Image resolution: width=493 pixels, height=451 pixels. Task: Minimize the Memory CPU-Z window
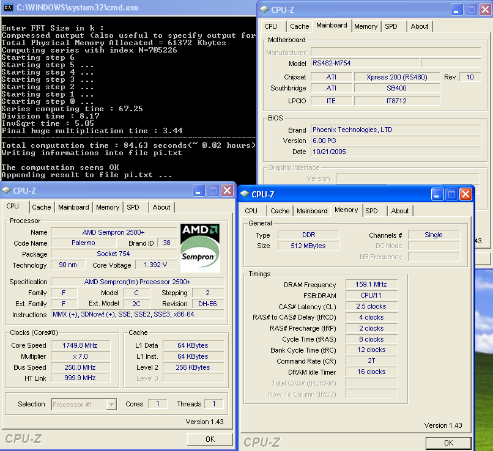pyautogui.click(x=437, y=194)
